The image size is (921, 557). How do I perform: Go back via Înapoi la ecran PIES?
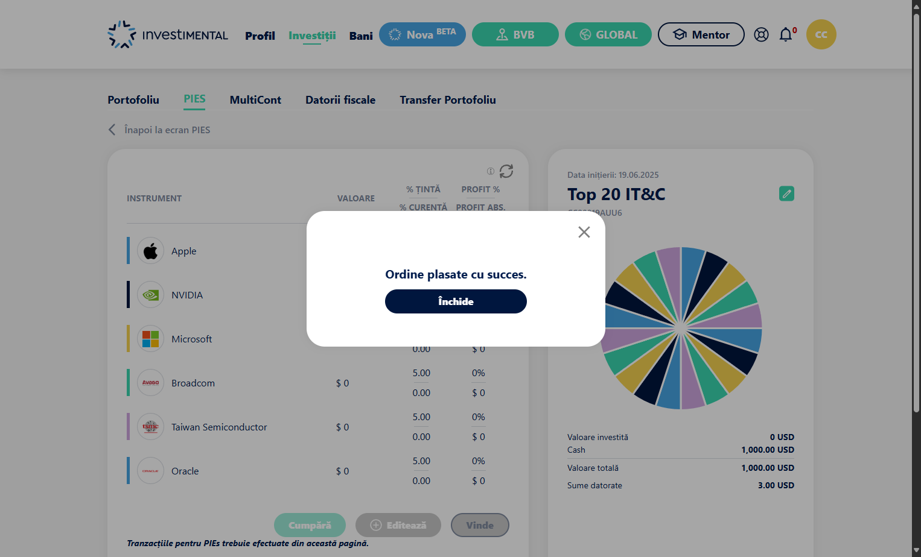[x=167, y=130]
